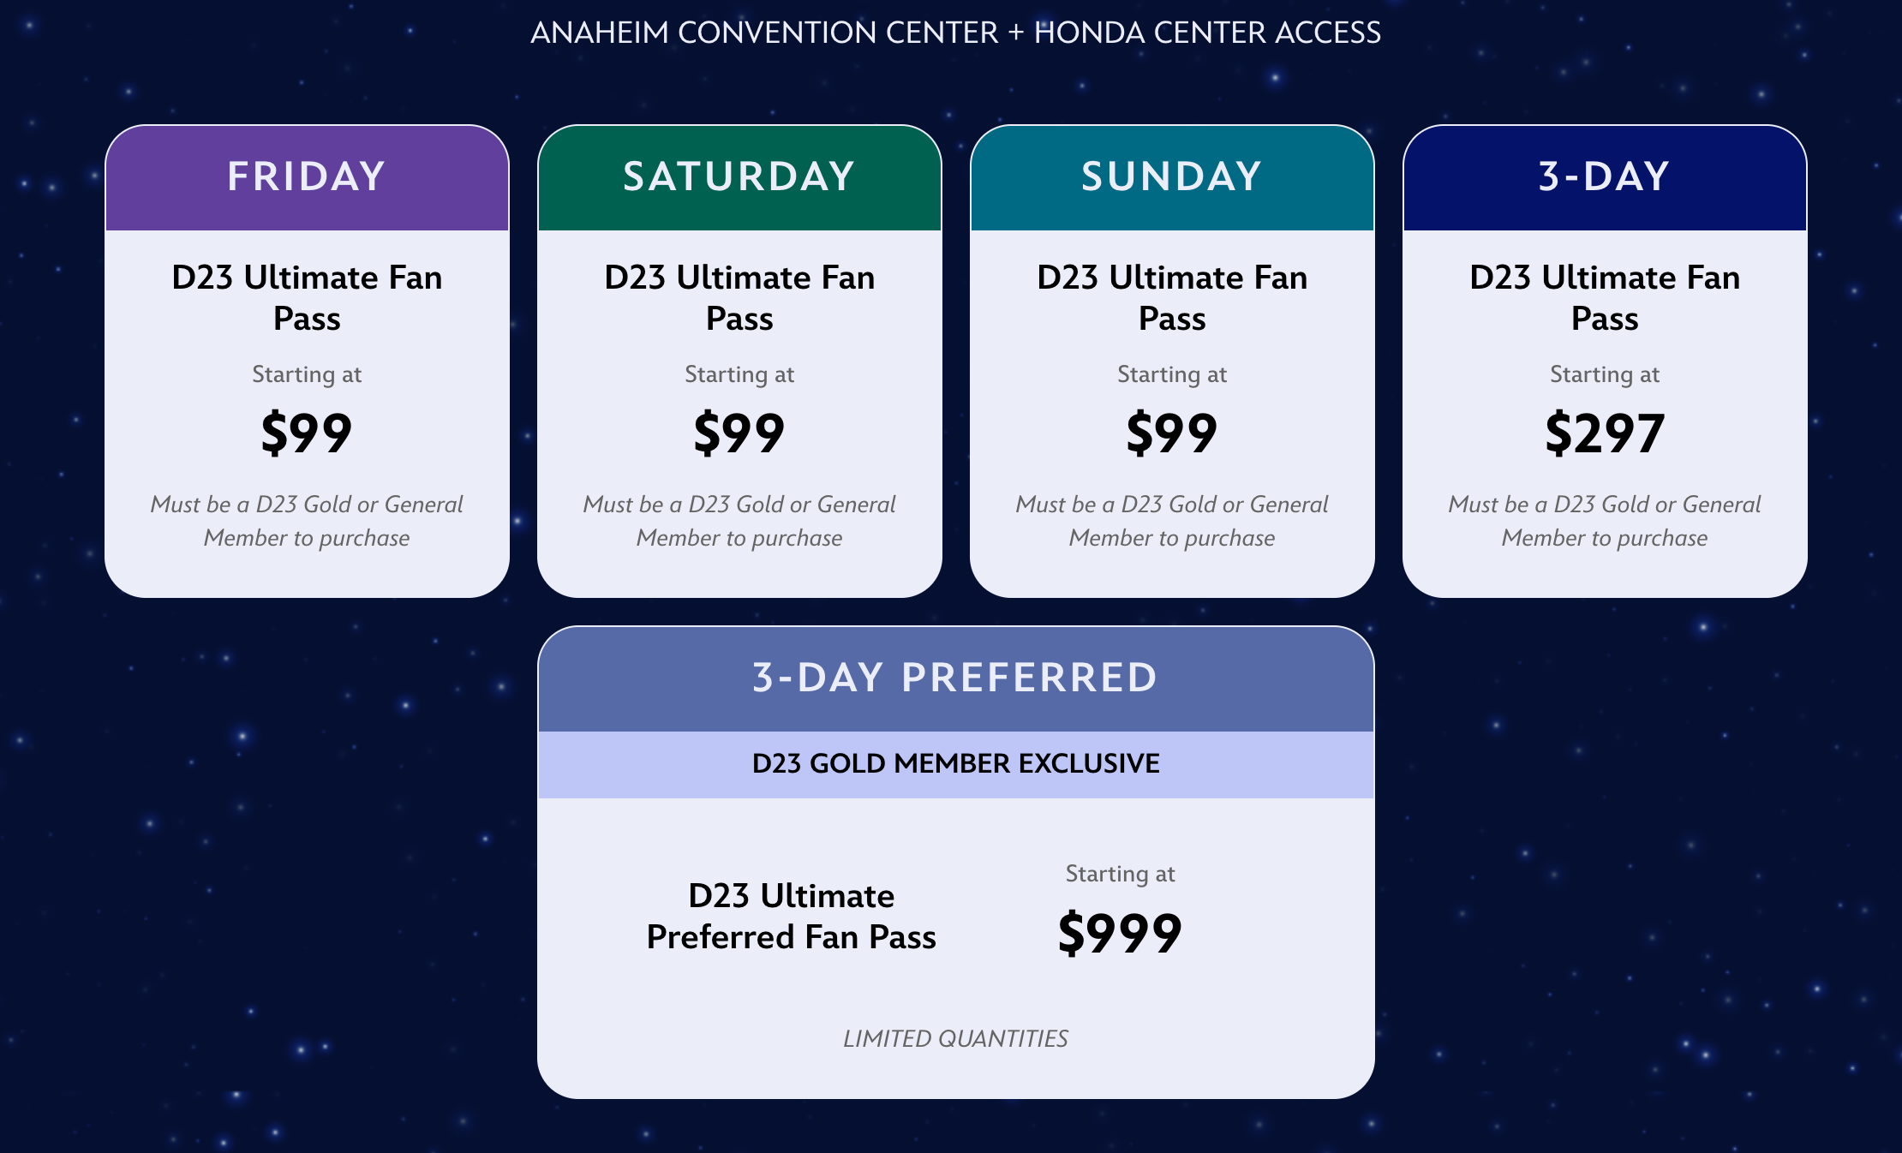Select the Sunday pass card header
Screen dimensions: 1902x1153
click(x=1172, y=178)
